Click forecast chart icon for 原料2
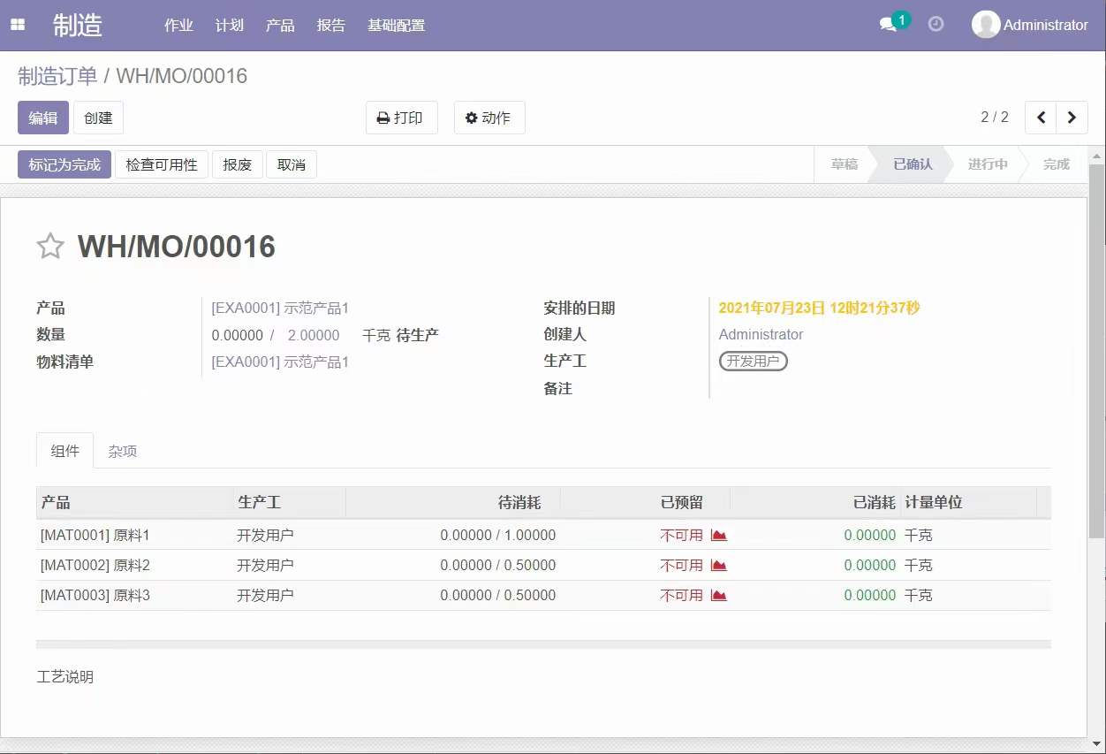The width and height of the screenshot is (1106, 754). point(718,566)
